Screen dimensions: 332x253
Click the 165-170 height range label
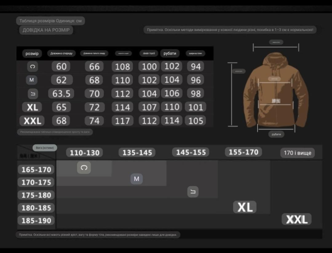click(x=36, y=170)
